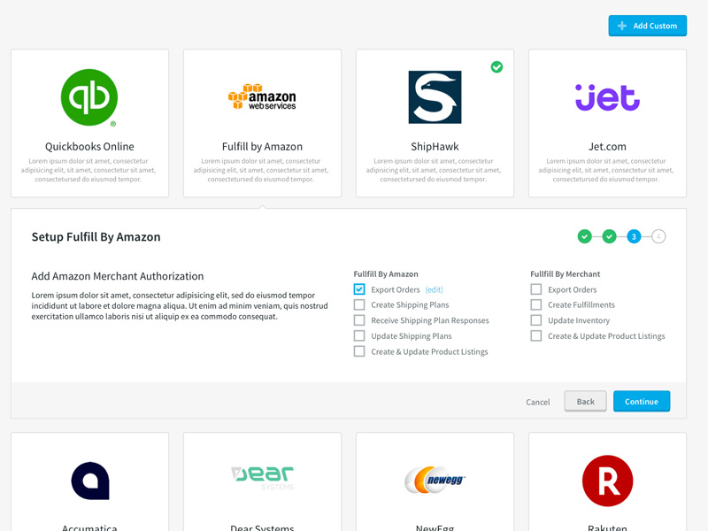Image resolution: width=708 pixels, height=531 pixels.
Task: Select the Jet.com card title
Action: click(607, 146)
